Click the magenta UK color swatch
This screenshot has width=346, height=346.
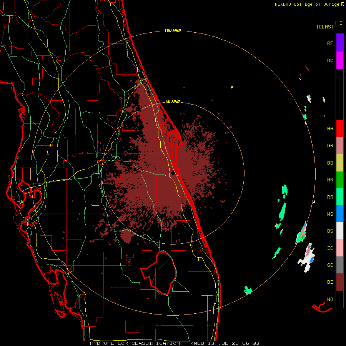click(339, 60)
